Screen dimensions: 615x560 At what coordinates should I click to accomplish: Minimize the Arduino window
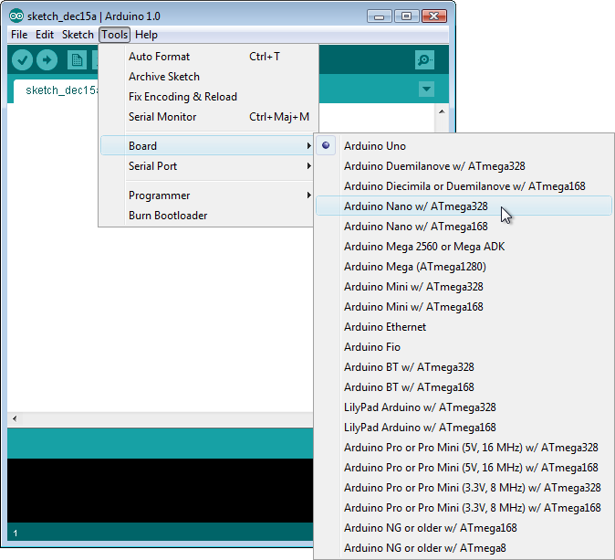coord(379,16)
